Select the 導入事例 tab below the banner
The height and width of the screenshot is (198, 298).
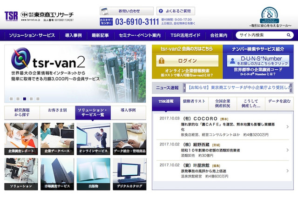coord(129,112)
